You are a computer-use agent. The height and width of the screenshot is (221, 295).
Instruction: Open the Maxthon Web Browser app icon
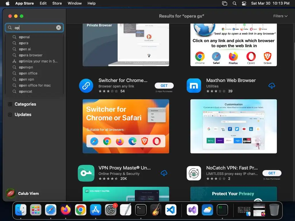click(194, 86)
